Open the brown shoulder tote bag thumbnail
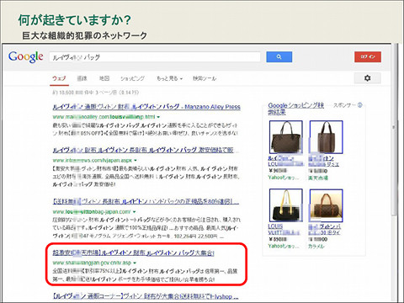 pos(286,137)
